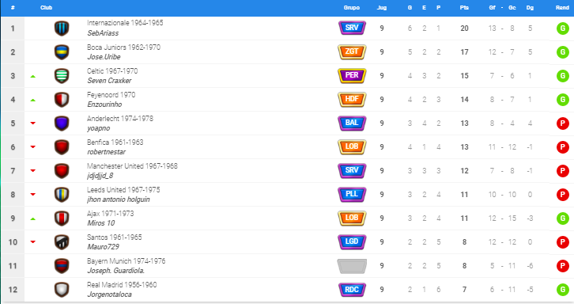Select the SRV group badge for Internazionale
The width and height of the screenshot is (574, 304).
point(352,28)
